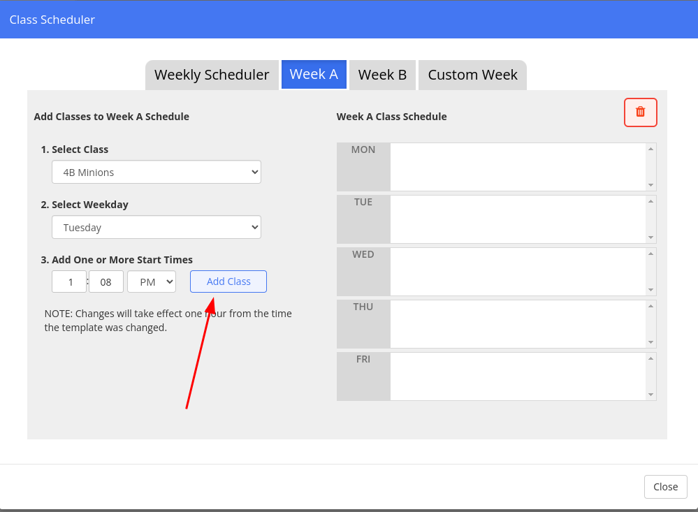Viewport: 698px width, 512px height.
Task: Open the Custom Week tab
Action: coord(472,75)
